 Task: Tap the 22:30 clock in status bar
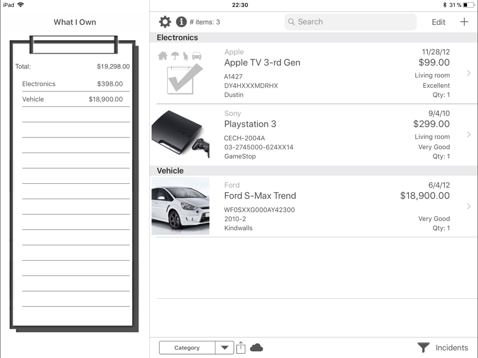coord(240,5)
